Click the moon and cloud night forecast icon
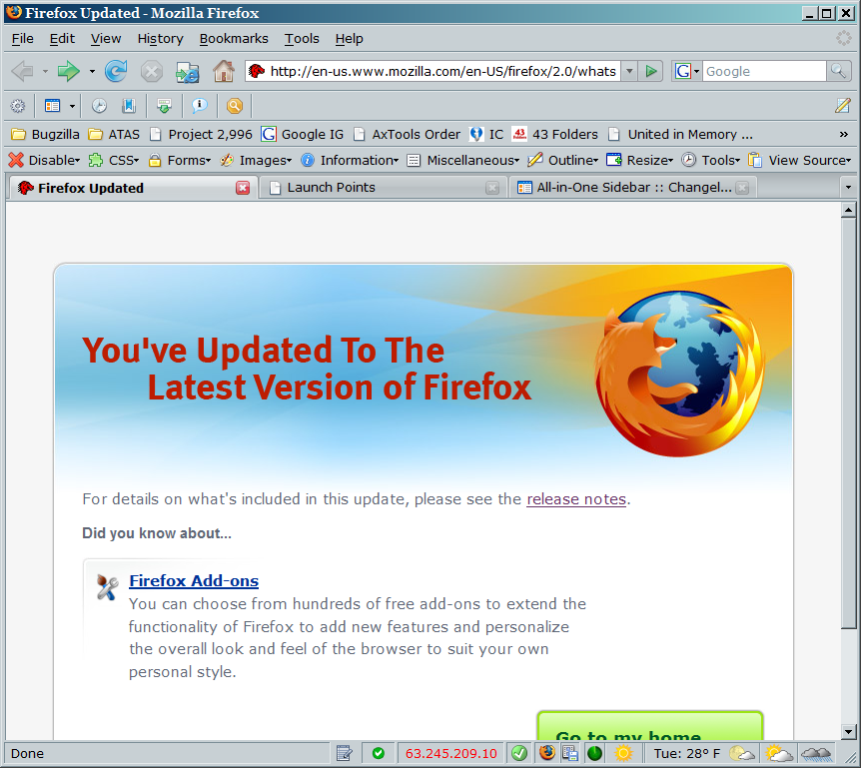The height and width of the screenshot is (768, 861). (742, 753)
